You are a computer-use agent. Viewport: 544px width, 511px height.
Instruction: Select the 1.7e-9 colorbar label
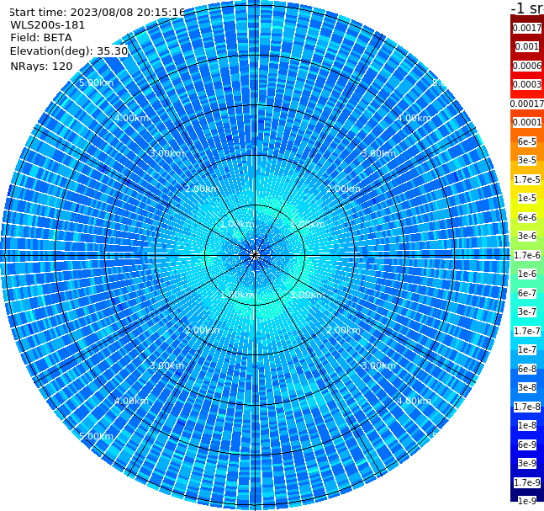coord(527,482)
